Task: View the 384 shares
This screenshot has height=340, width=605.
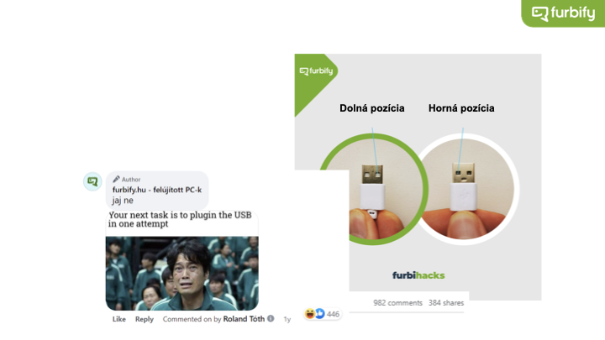Action: coord(446,303)
